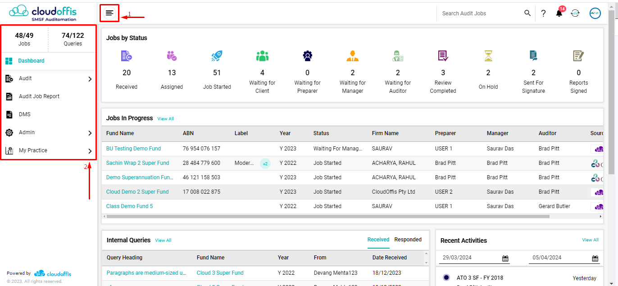Click View All for Jobs In Progress
The image size is (618, 286).
(x=165, y=119)
